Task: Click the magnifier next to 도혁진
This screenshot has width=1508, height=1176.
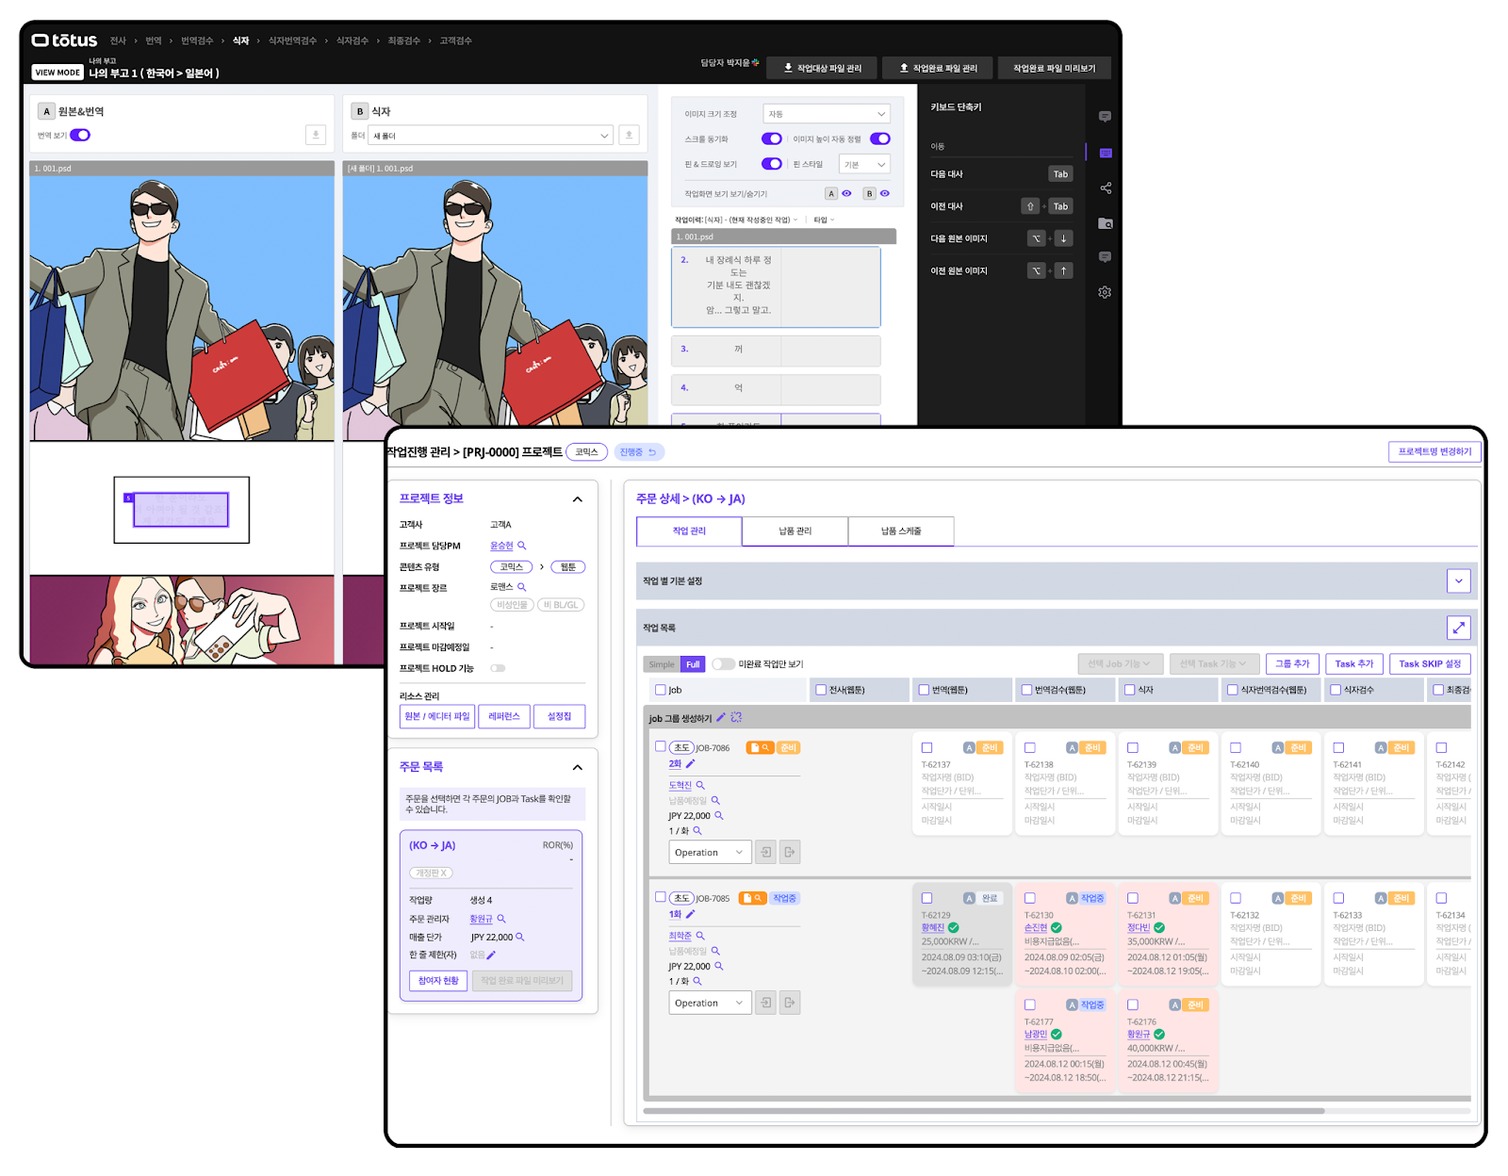Action: (x=700, y=785)
